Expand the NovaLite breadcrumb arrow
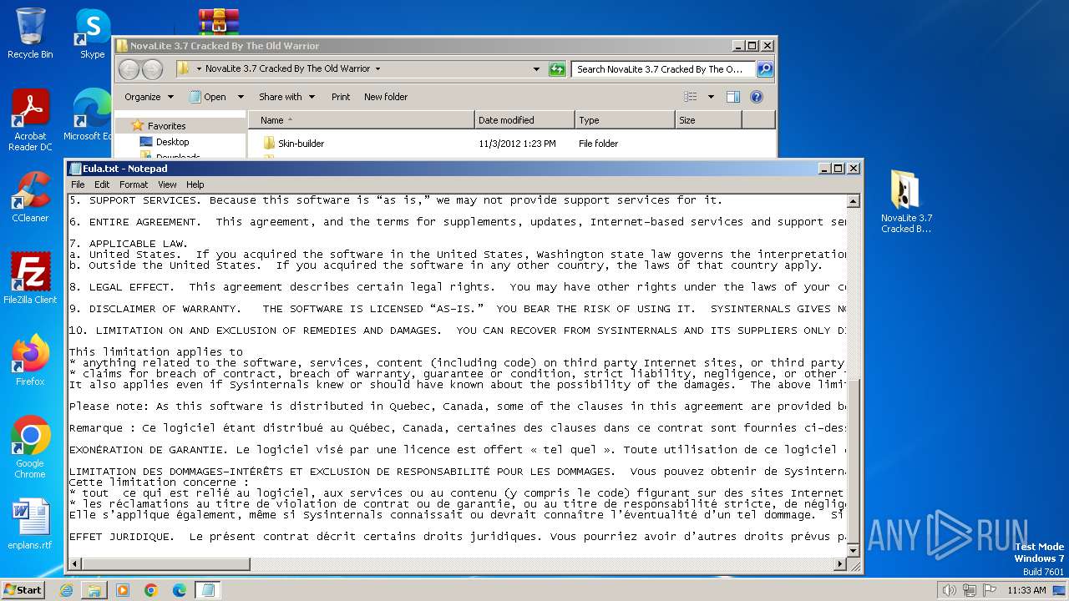Image resolution: width=1069 pixels, height=601 pixels. pos(377,69)
